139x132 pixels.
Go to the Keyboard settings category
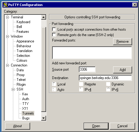point(23,22)
